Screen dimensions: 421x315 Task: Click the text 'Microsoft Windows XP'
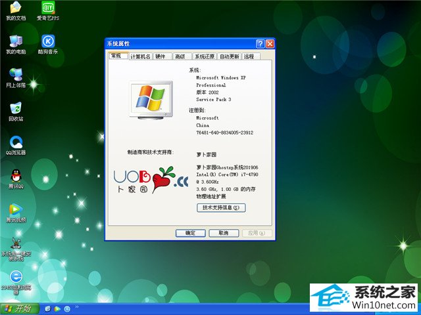[221, 77]
